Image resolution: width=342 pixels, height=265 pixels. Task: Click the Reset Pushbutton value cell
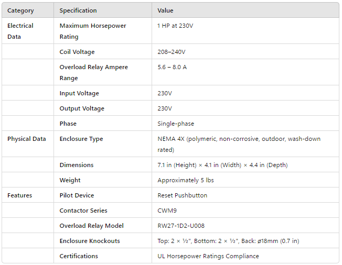[x=183, y=195]
